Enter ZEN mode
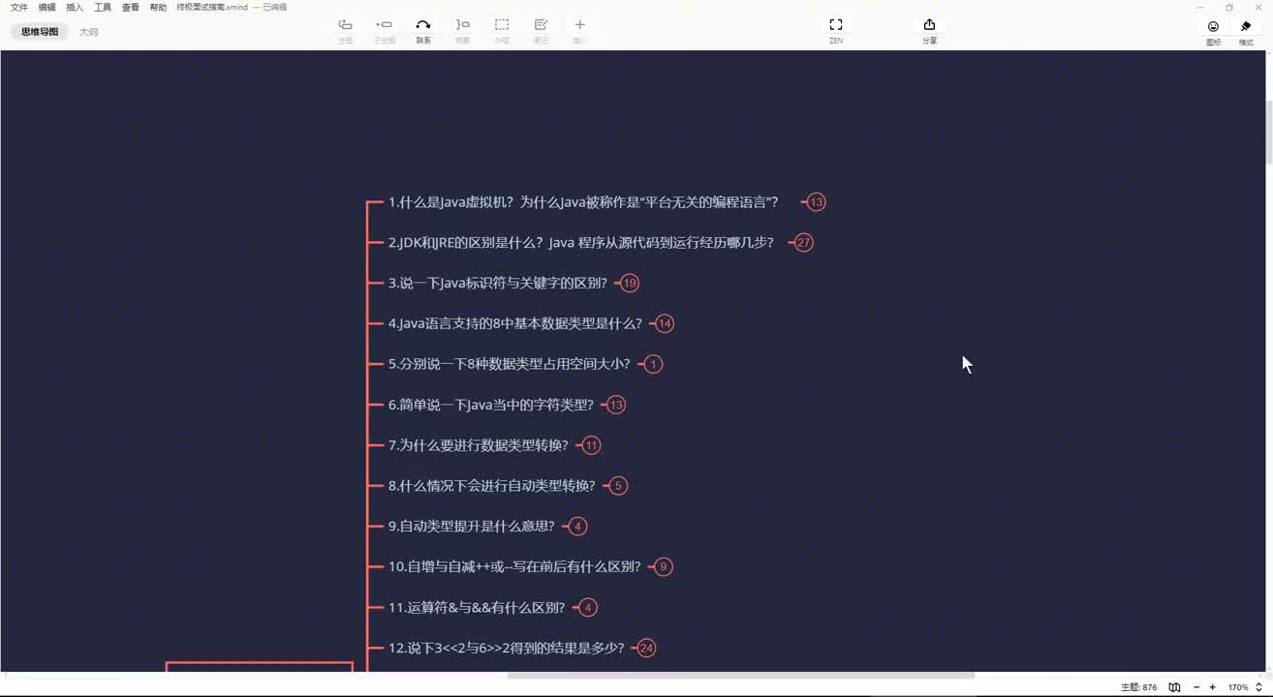The image size is (1273, 697). (x=836, y=25)
